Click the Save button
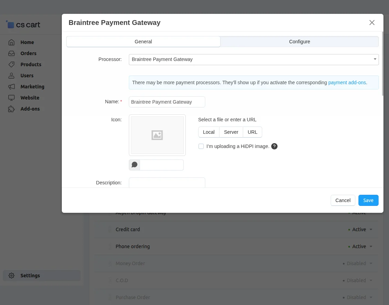The image size is (389, 305). (x=368, y=200)
